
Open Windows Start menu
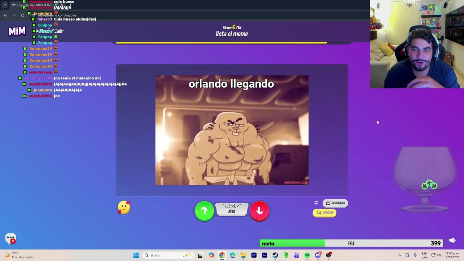[x=136, y=255]
